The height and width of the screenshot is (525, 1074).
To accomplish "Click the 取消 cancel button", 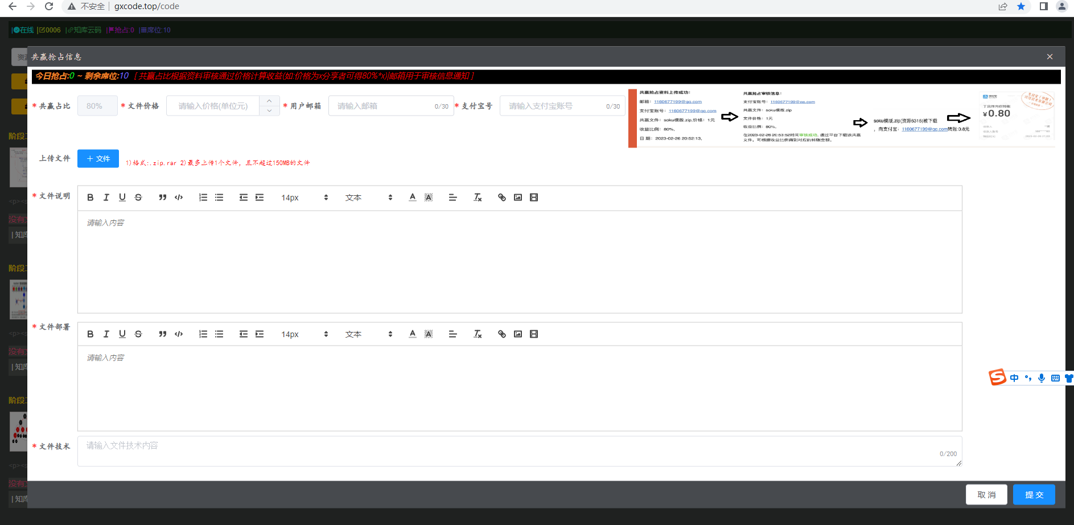I will (x=986, y=495).
